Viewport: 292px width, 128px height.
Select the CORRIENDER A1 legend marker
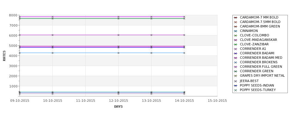tap(235, 49)
